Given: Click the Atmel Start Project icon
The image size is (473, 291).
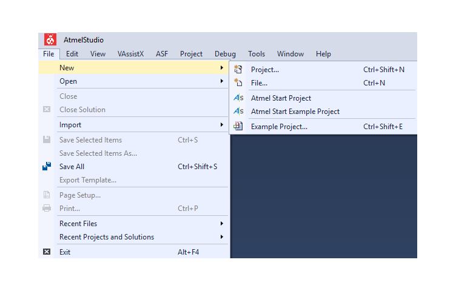Looking at the screenshot, I should click(x=238, y=98).
